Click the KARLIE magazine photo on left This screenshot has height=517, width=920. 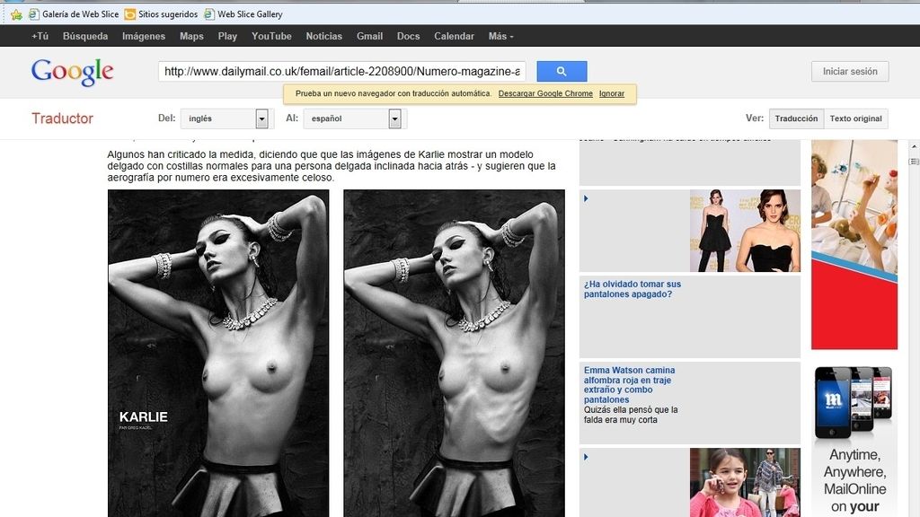(218, 353)
